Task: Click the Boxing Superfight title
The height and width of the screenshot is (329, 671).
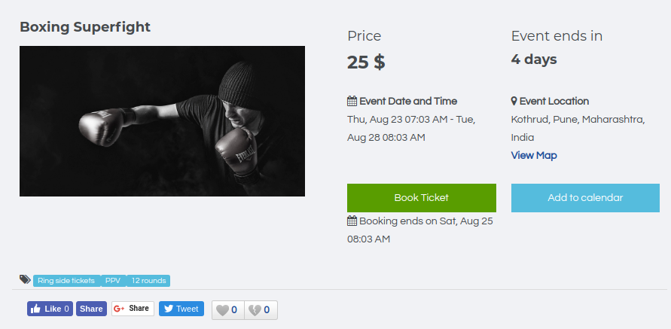Action: coord(85,27)
